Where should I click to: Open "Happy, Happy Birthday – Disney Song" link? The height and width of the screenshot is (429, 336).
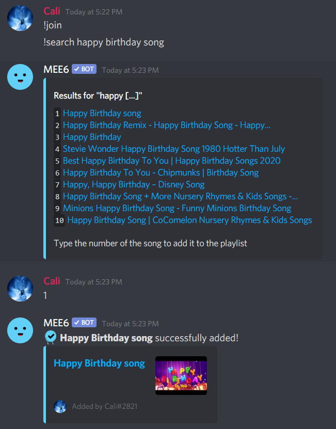click(x=134, y=184)
